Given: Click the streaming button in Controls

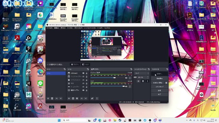Looking at the screenshot, I should point(159,74).
